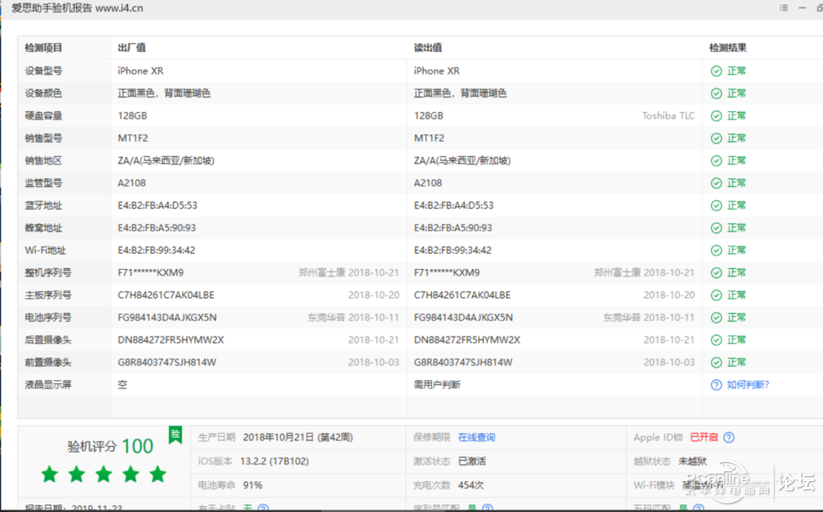The width and height of the screenshot is (823, 512).
Task: Select the 整机序列号 row label
Action: point(48,273)
